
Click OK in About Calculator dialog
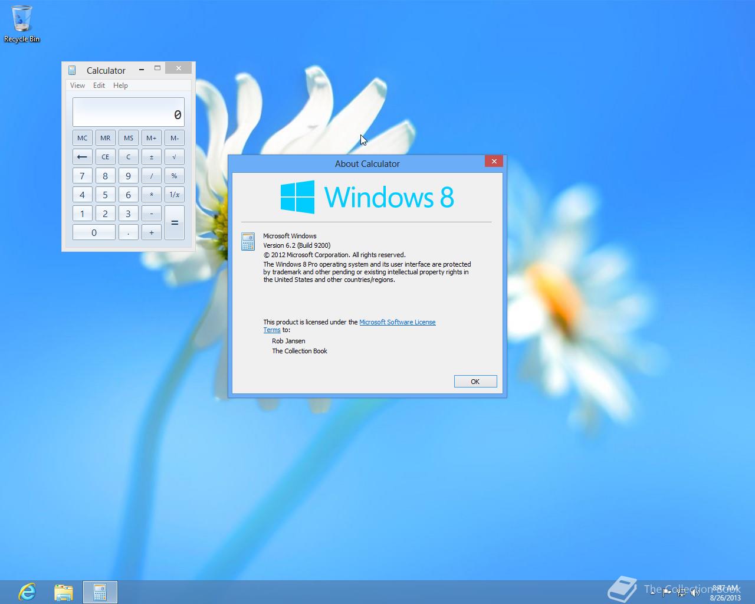475,382
